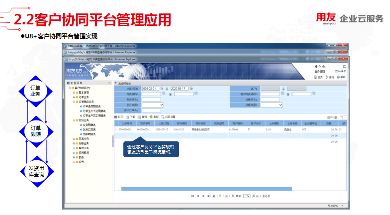Click the 发货单号 input field
The image size is (390, 215).
pyautogui.click(x=151, y=100)
